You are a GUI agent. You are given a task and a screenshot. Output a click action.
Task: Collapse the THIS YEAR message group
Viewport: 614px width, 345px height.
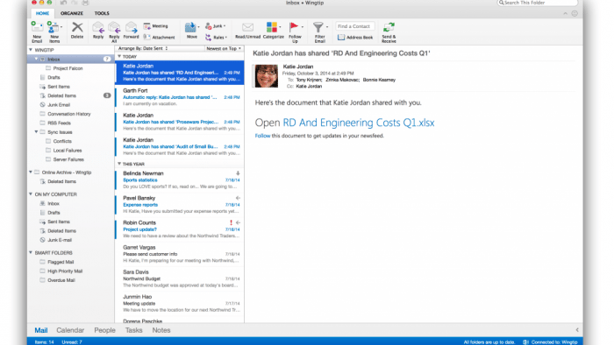(x=119, y=164)
